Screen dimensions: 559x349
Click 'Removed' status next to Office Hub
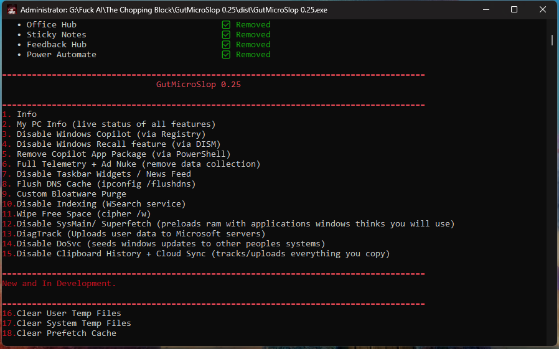pyautogui.click(x=253, y=24)
